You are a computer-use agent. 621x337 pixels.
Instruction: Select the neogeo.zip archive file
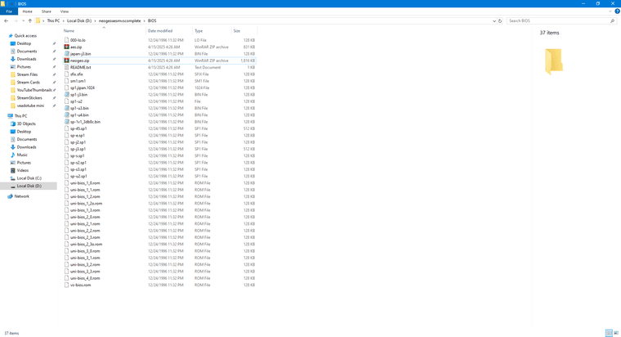79,61
